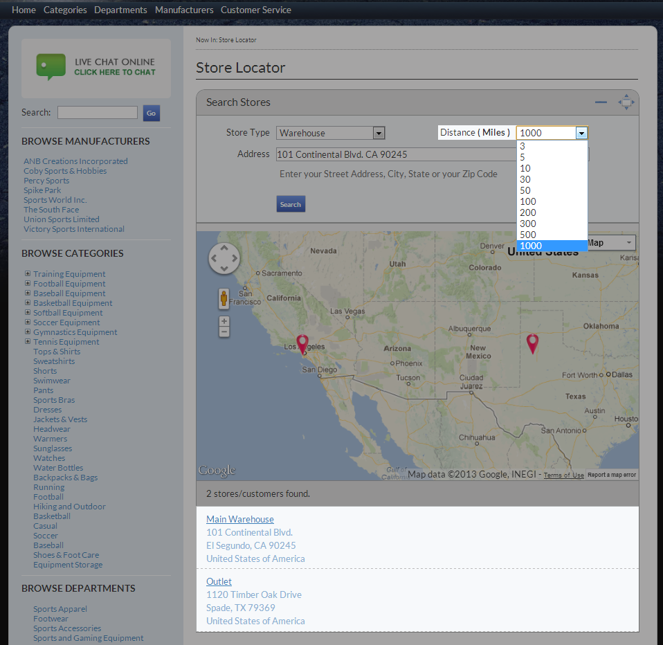Click the live chat speech bubble icon
This screenshot has height=645, width=663.
[51, 67]
